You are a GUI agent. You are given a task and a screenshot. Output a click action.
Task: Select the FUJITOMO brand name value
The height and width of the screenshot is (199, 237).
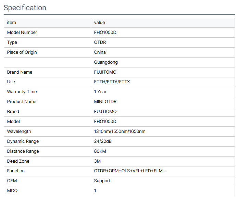point(105,72)
